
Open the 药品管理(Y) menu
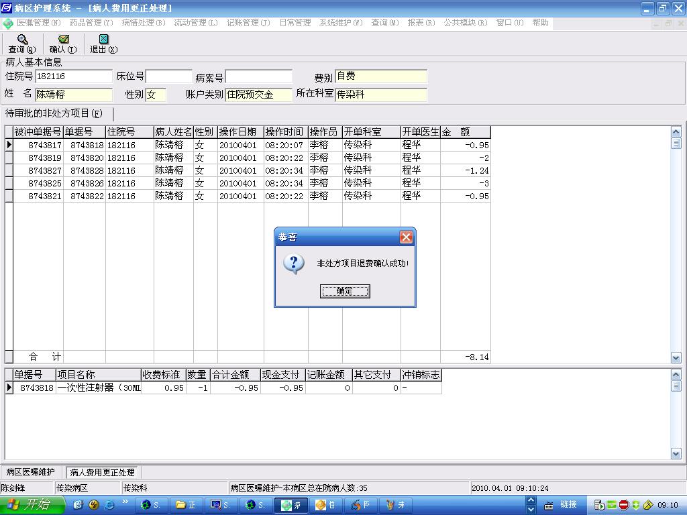click(91, 22)
